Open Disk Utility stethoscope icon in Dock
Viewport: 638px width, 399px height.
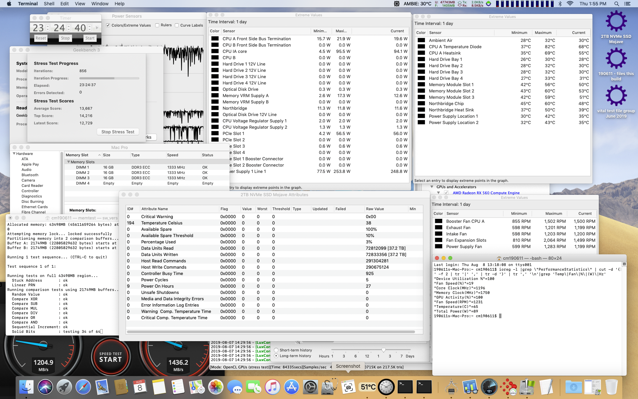pos(329,387)
